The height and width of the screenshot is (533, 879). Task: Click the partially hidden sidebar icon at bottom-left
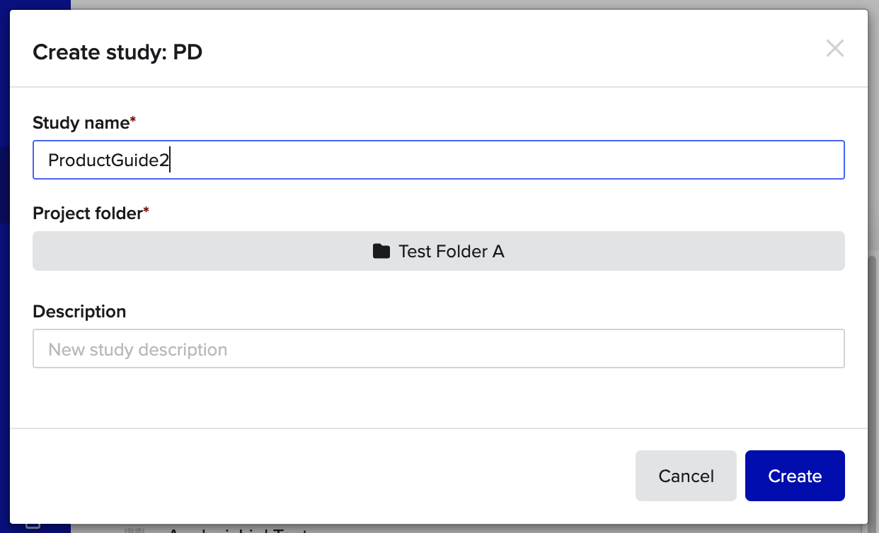[33, 525]
